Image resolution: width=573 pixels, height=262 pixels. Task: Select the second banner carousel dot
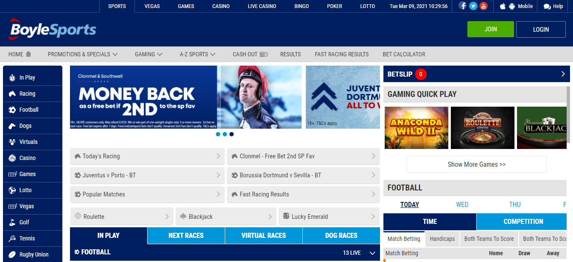(x=225, y=134)
